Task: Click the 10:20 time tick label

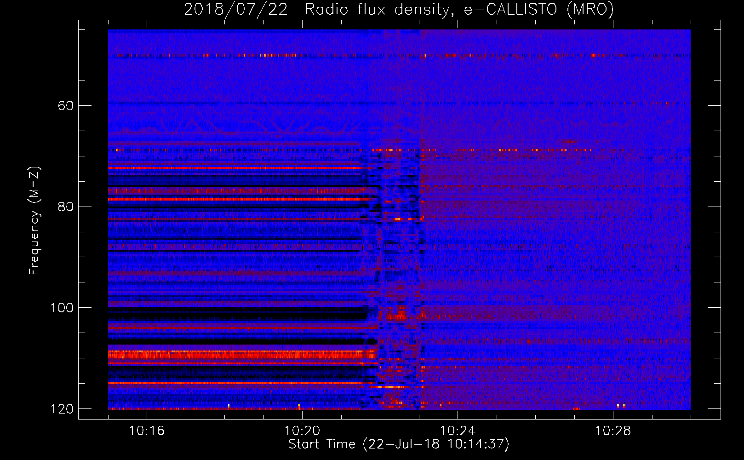Action: [302, 431]
